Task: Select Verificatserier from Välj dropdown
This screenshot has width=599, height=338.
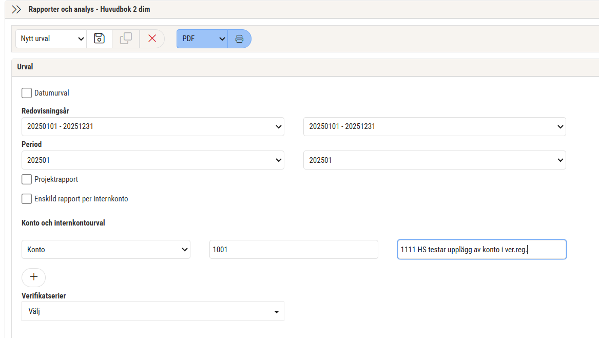Action: coord(152,311)
